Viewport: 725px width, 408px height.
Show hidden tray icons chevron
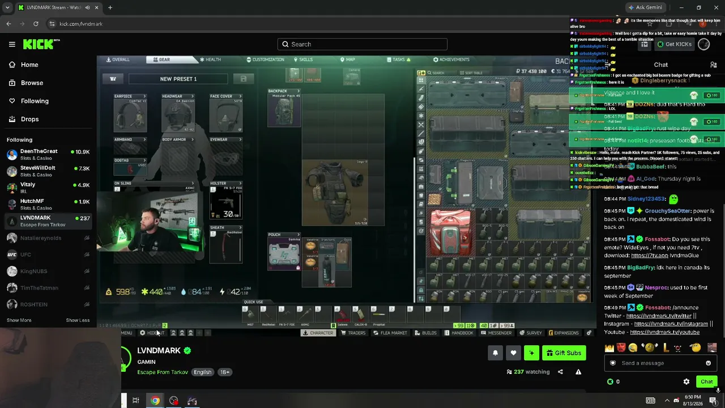click(x=667, y=401)
